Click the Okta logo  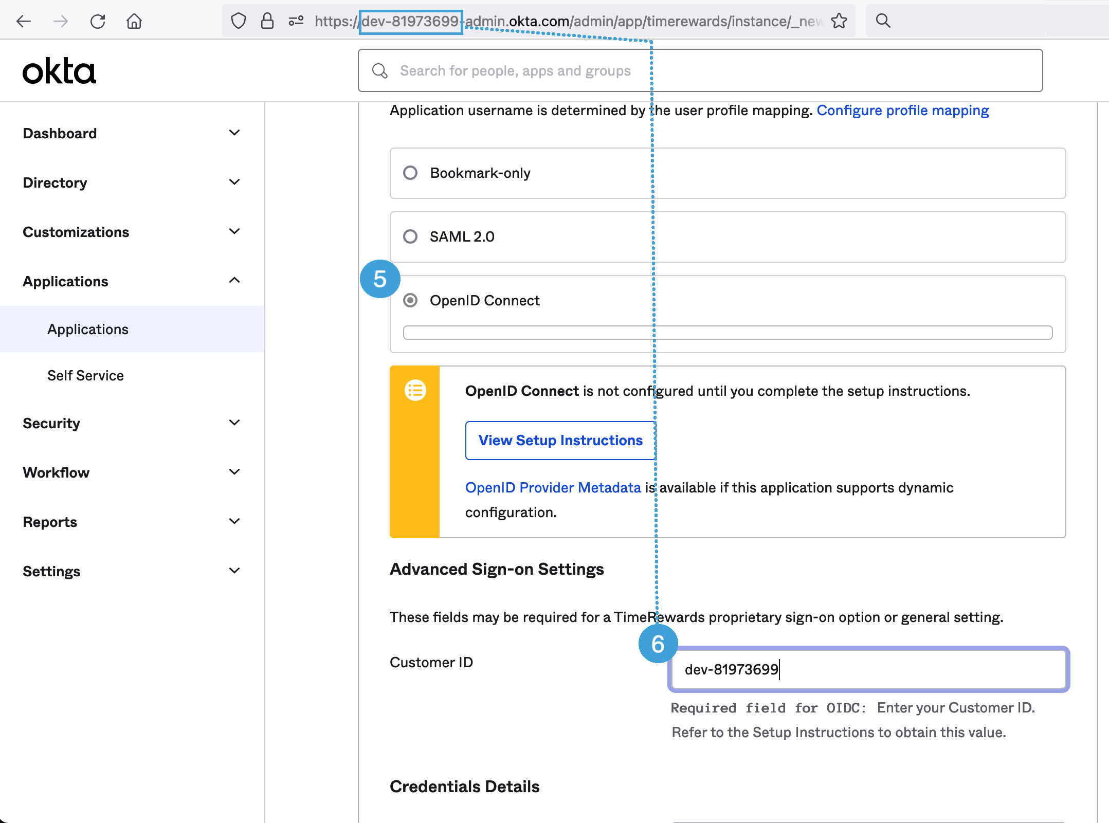point(59,71)
